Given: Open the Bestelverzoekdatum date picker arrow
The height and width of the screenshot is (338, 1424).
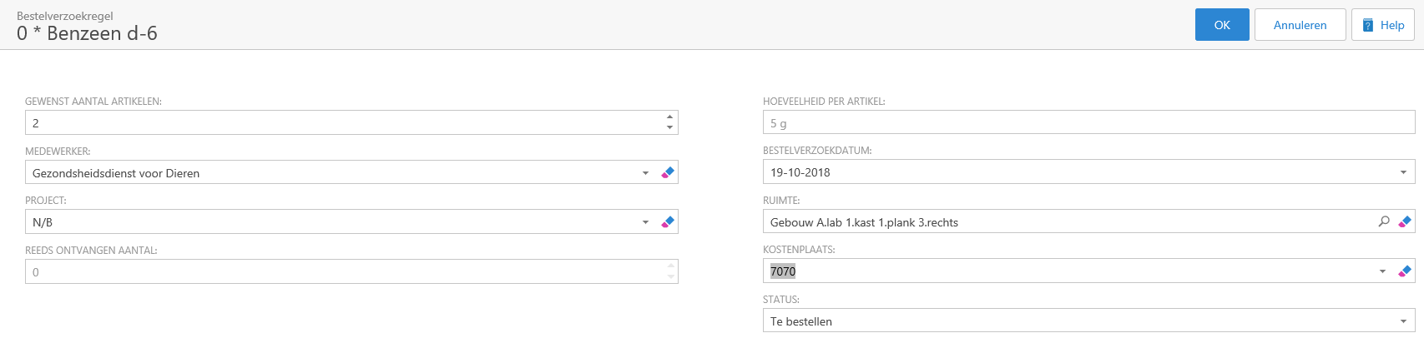Looking at the screenshot, I should click(x=1402, y=172).
